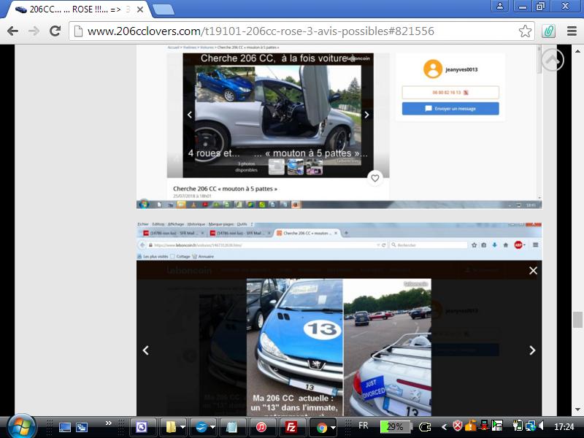584x438 pixels.
Task: Reload the 206cclovers forum page
Action: (x=55, y=31)
